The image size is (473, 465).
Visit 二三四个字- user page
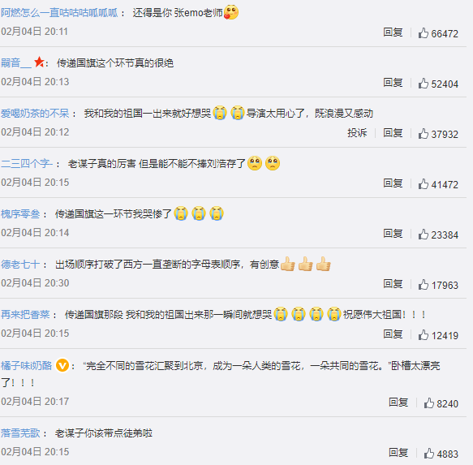point(27,164)
